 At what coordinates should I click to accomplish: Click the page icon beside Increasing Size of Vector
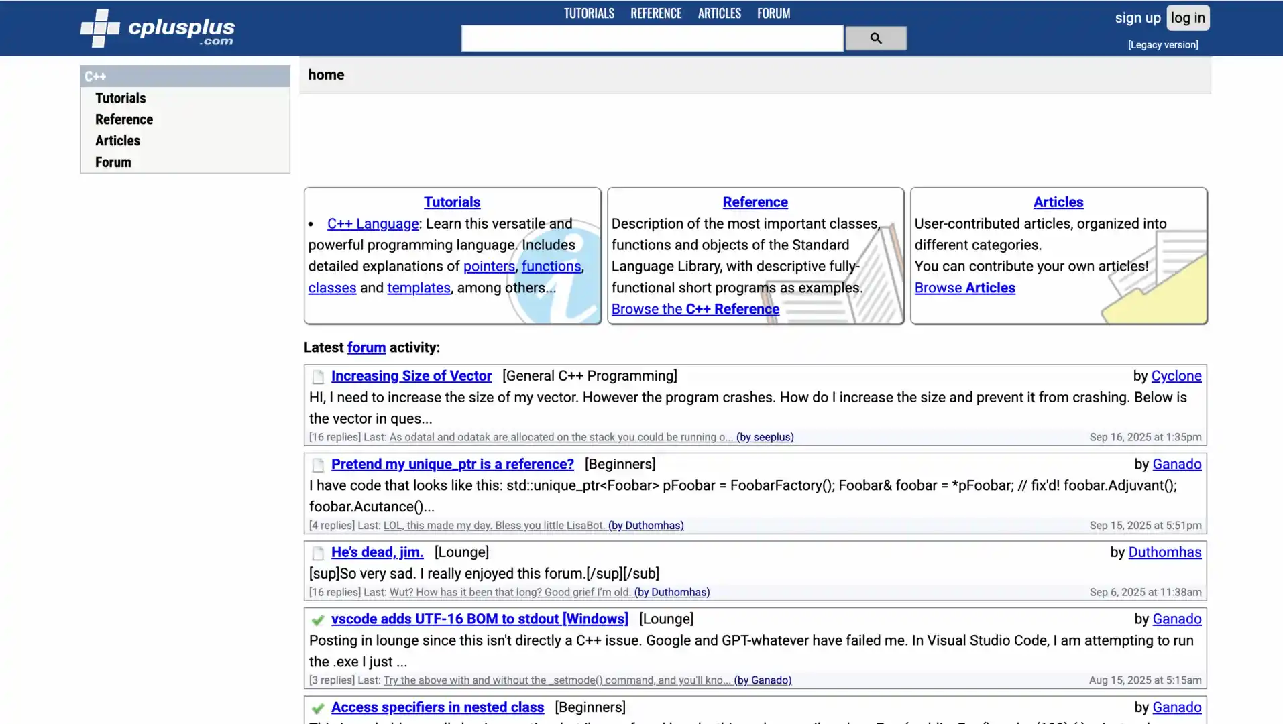coord(318,377)
